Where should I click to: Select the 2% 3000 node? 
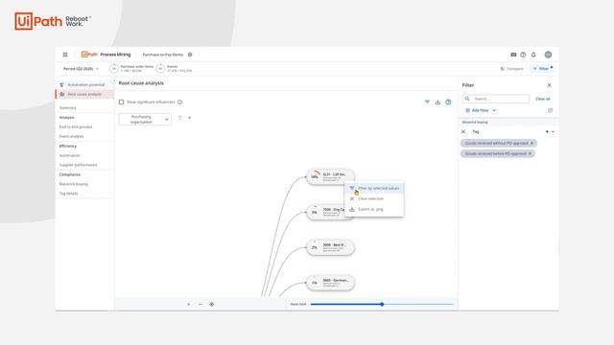tap(330, 247)
